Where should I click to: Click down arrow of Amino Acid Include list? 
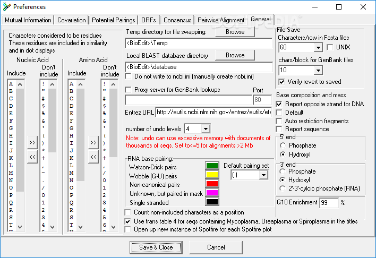click(x=81, y=227)
